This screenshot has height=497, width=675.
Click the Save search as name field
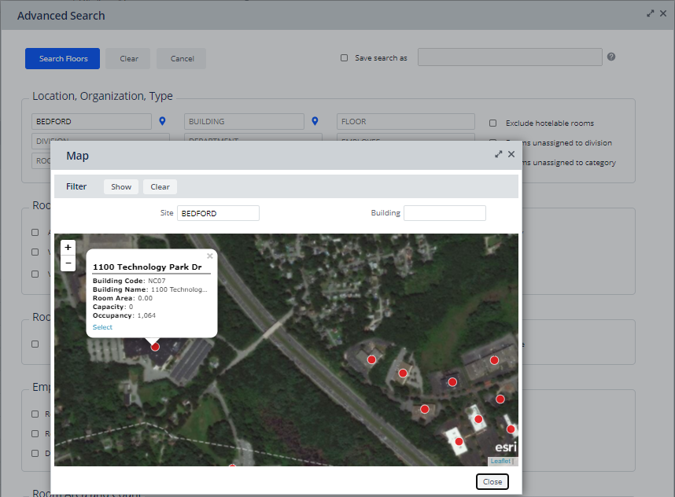click(x=510, y=57)
